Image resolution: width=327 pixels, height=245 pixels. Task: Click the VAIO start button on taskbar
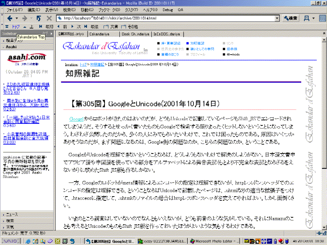click(x=10, y=241)
